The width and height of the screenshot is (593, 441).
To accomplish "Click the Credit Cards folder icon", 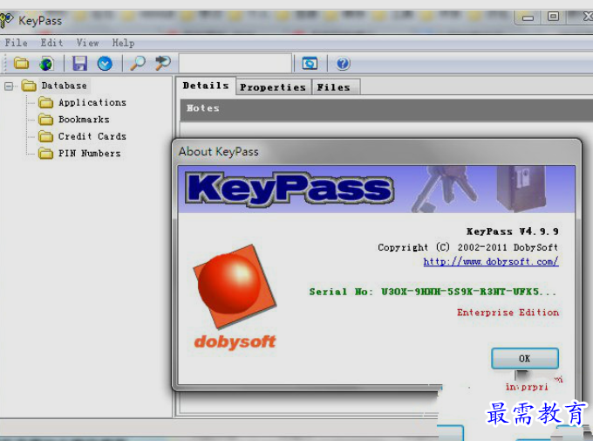I will click(x=45, y=136).
